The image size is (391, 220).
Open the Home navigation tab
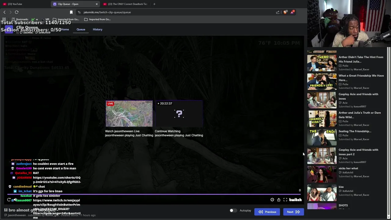[x=65, y=29]
